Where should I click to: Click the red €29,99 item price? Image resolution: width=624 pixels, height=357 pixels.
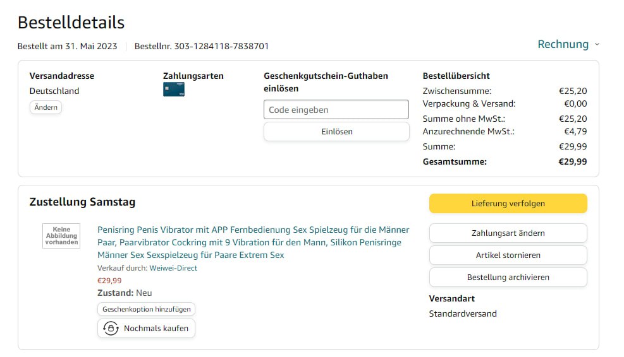click(109, 281)
